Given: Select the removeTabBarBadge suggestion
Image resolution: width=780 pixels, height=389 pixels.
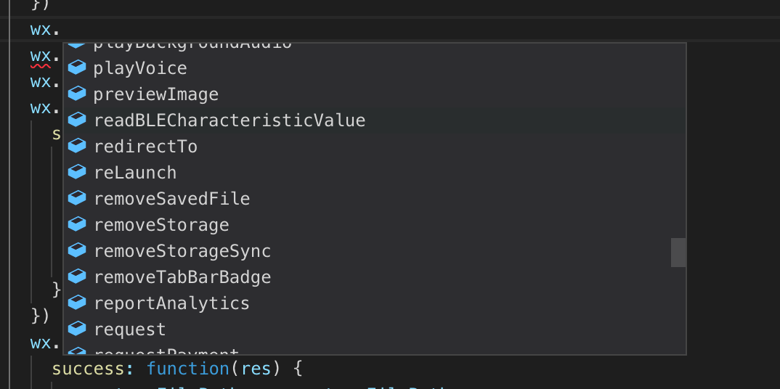Looking at the screenshot, I should click(182, 277).
